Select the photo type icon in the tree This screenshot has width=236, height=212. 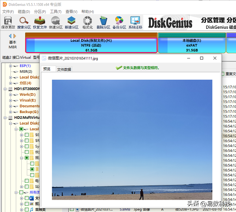tap(31, 204)
